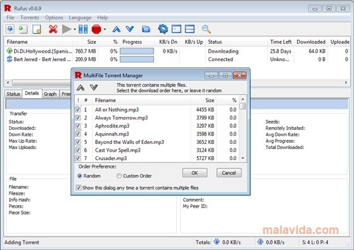
Task: Click the 25.8 Days time left value
Action: (x=281, y=51)
